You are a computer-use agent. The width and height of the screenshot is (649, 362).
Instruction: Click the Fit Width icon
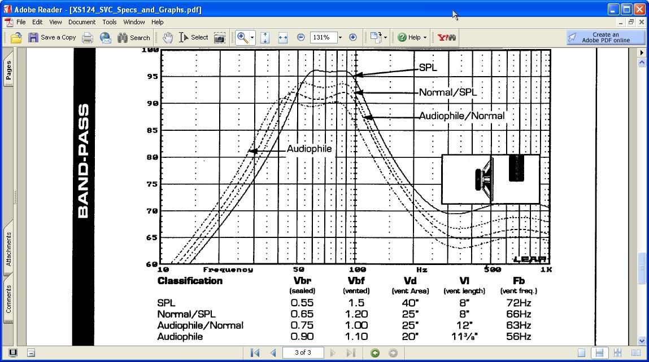point(283,37)
